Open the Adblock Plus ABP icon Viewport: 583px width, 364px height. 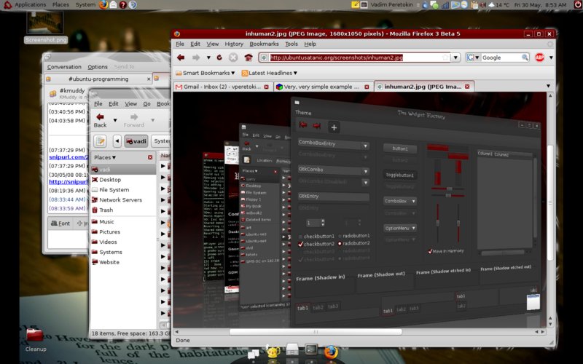[x=540, y=58]
